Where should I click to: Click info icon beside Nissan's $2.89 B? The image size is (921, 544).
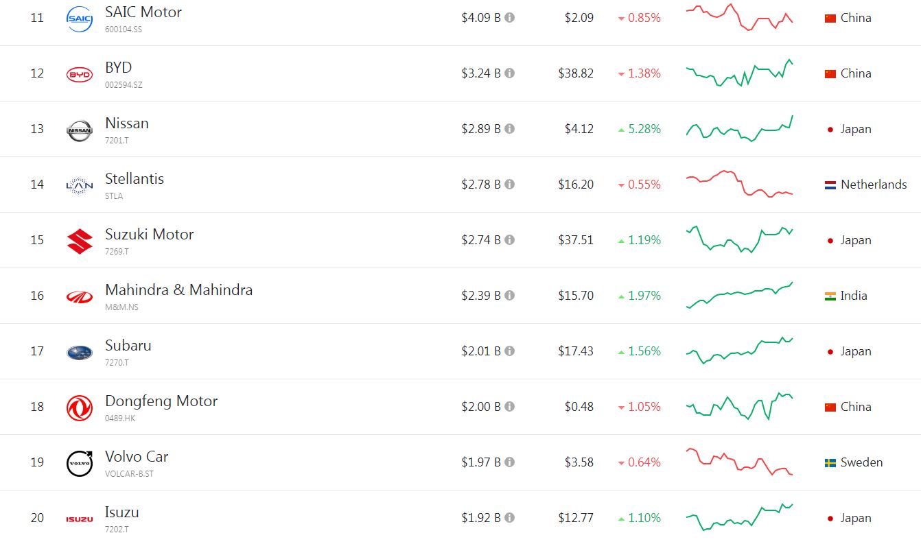509,129
